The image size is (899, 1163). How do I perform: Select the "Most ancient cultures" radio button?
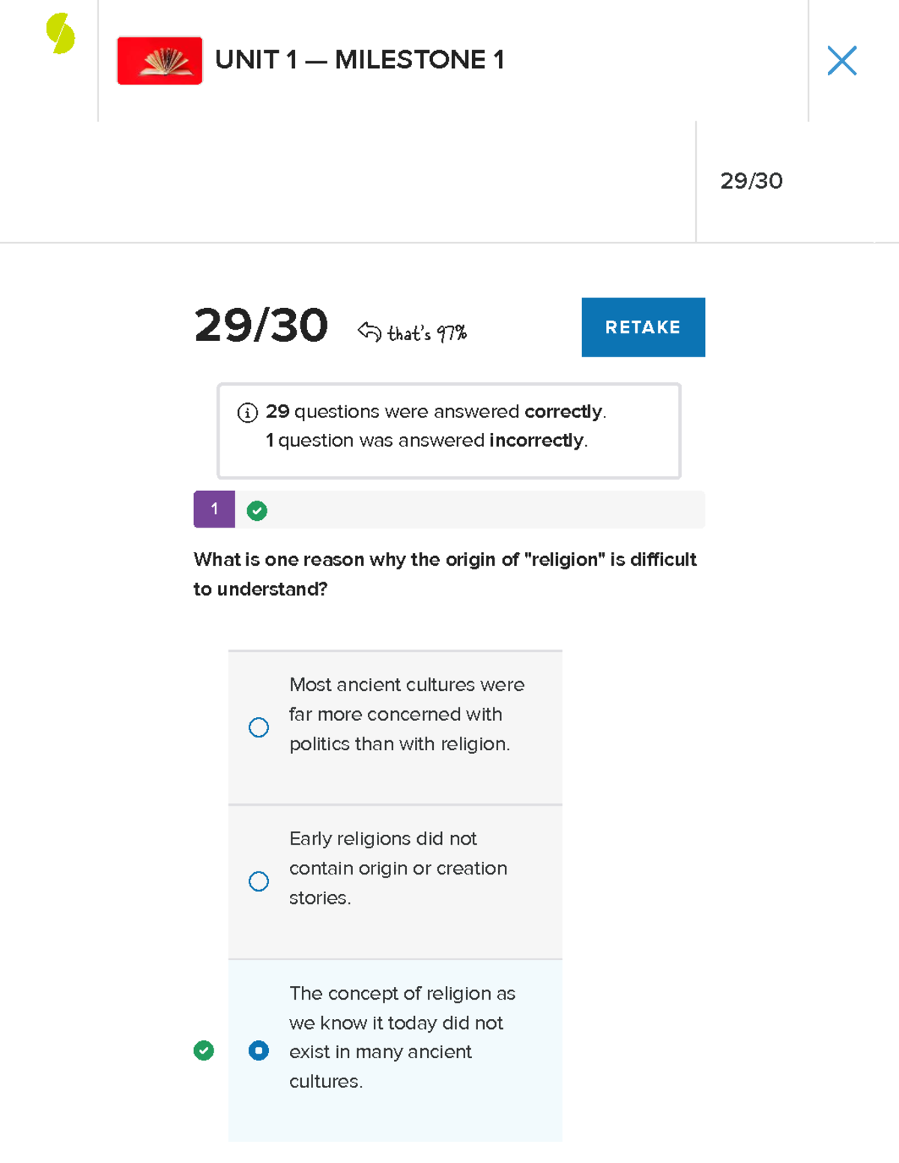[258, 728]
